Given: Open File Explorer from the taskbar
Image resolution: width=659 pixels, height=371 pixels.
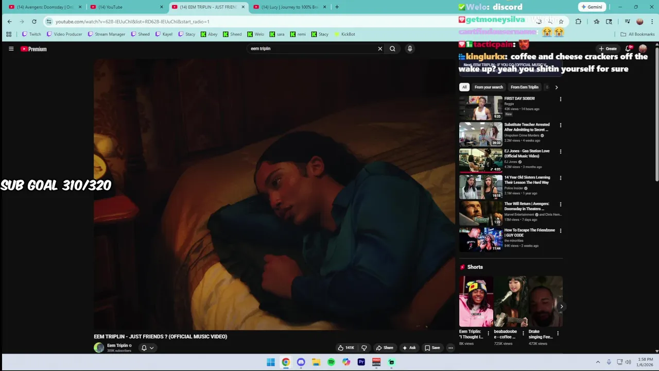Looking at the screenshot, I should pyautogui.click(x=316, y=362).
